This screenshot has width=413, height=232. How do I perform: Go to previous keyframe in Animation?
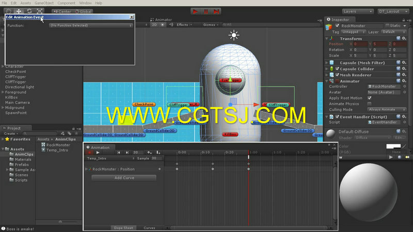[119, 152]
